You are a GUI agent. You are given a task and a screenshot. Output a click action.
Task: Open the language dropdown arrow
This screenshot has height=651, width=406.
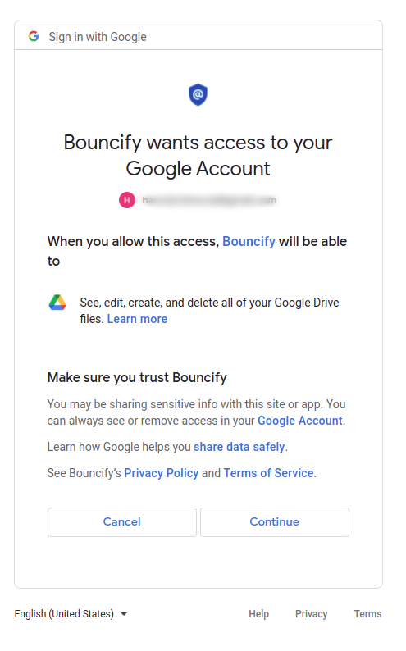[x=124, y=613]
